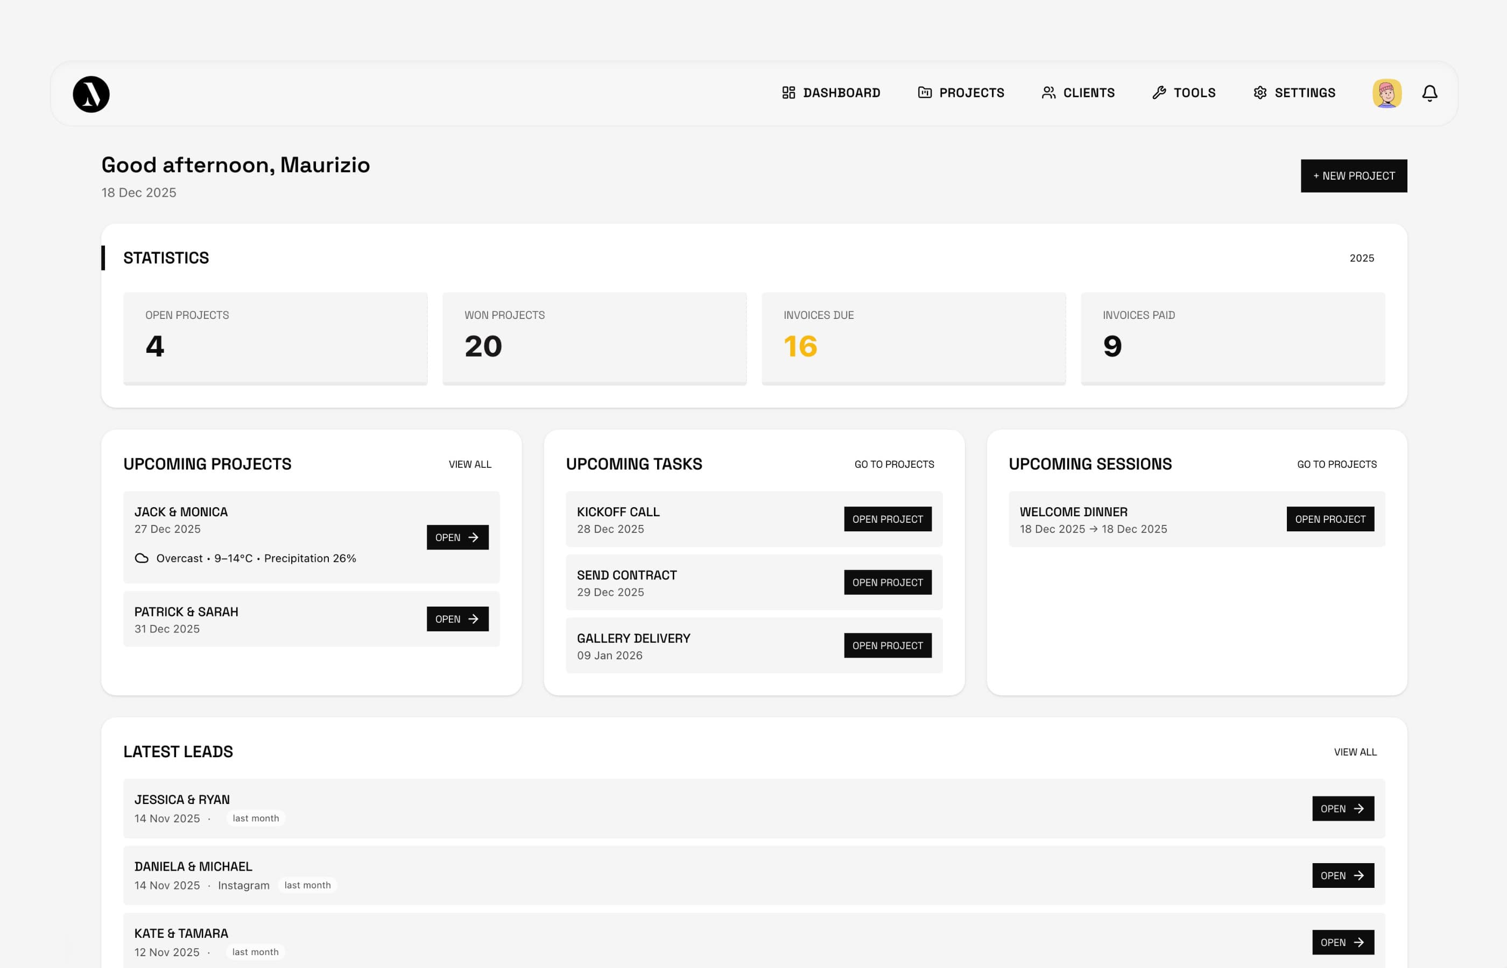Open Settings using the gear icon
The width and height of the screenshot is (1507, 968).
tap(1260, 92)
